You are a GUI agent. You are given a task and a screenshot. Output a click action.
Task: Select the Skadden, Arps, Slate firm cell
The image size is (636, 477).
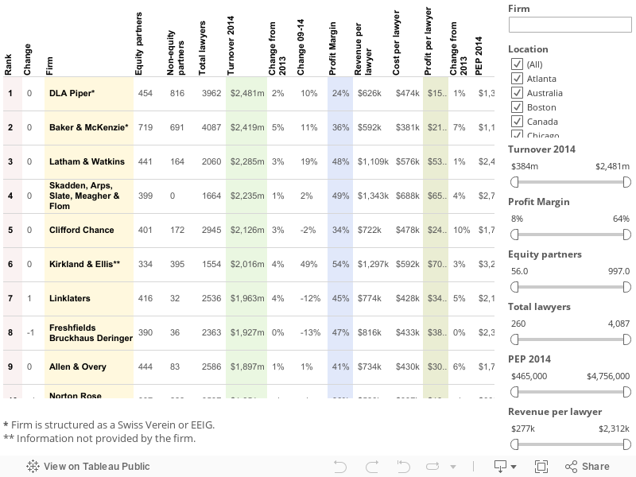pos(89,196)
